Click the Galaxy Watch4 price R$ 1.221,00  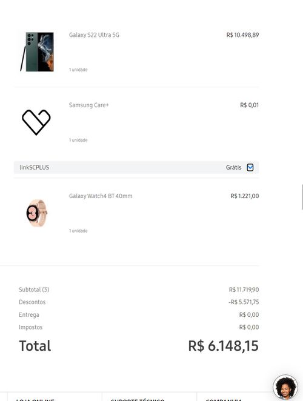click(x=244, y=196)
